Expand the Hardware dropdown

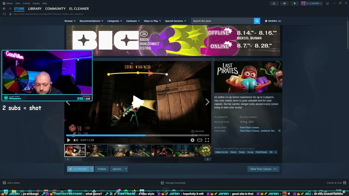[x=133, y=21]
